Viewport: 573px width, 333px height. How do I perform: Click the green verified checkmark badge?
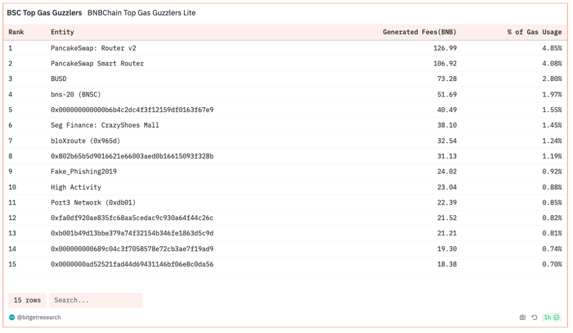[x=557, y=317]
